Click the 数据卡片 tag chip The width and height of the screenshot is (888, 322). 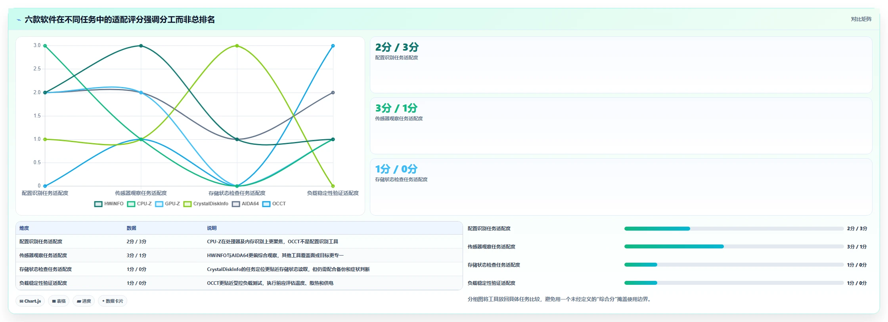113,301
